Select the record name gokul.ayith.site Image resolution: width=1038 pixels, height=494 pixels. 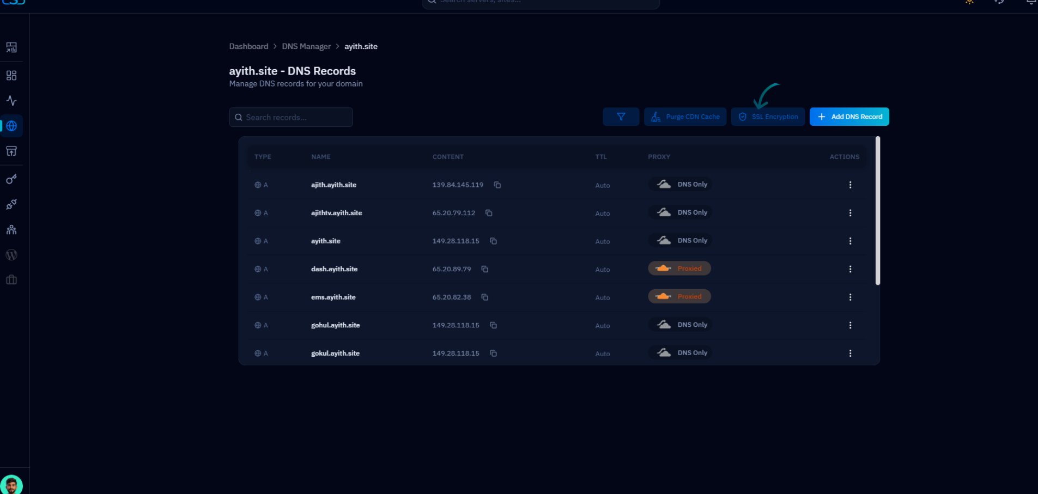(335, 353)
